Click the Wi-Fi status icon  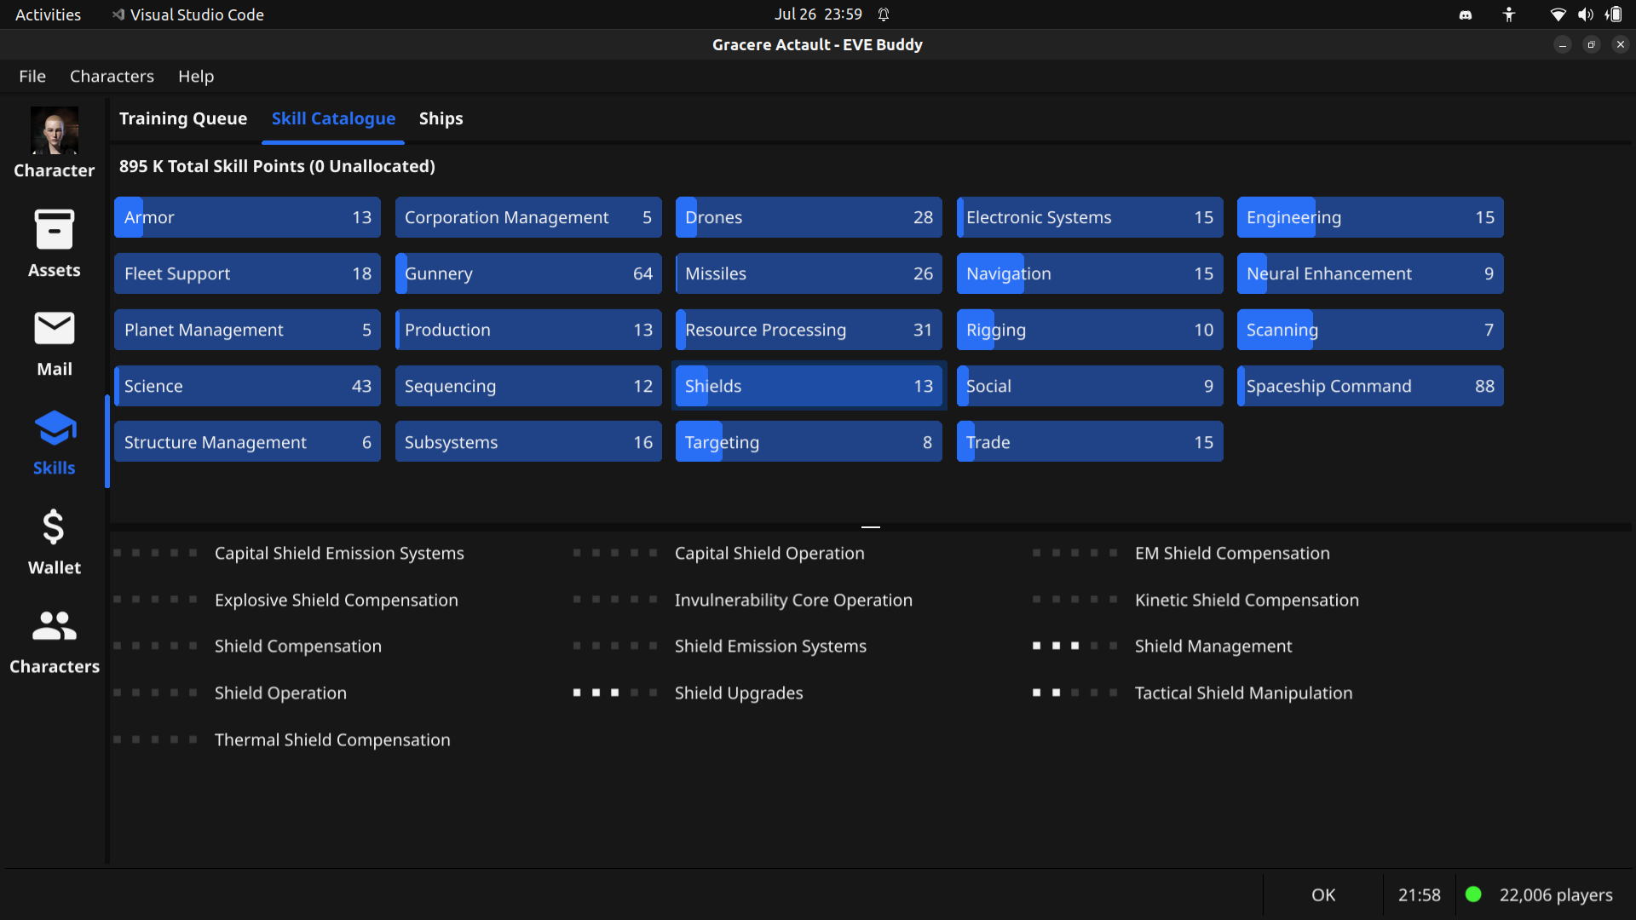pos(1558,14)
